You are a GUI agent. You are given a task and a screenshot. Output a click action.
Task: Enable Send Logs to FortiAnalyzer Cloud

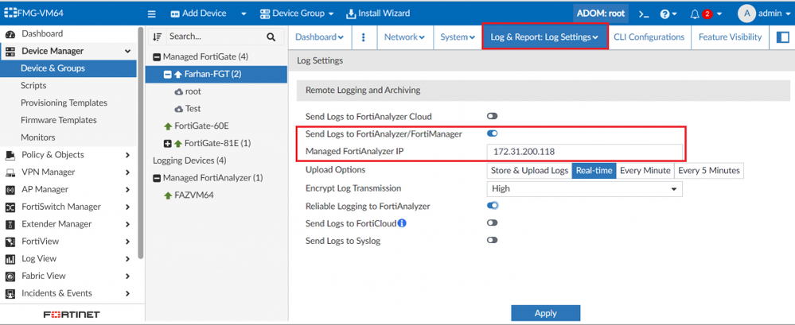pyautogui.click(x=493, y=117)
